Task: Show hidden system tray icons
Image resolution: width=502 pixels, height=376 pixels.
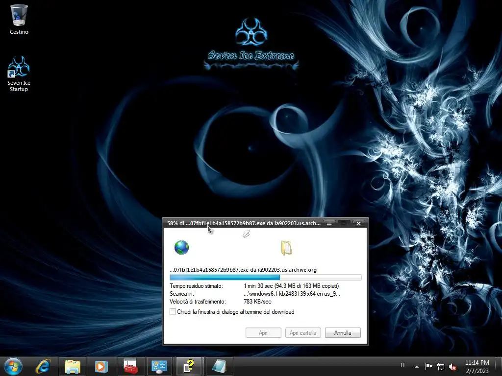Action: (x=417, y=367)
